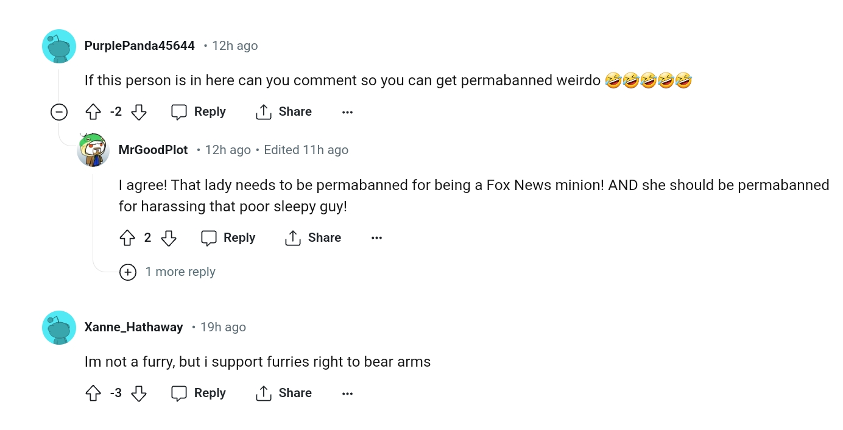Viewport: 843px width, 430px height.
Task: Upvote MrGoodPlot's reply
Action: [127, 238]
